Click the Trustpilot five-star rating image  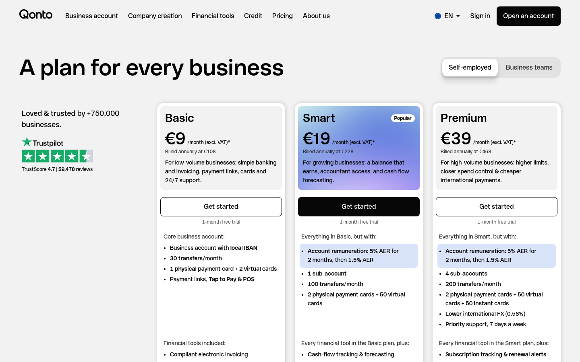(x=57, y=156)
